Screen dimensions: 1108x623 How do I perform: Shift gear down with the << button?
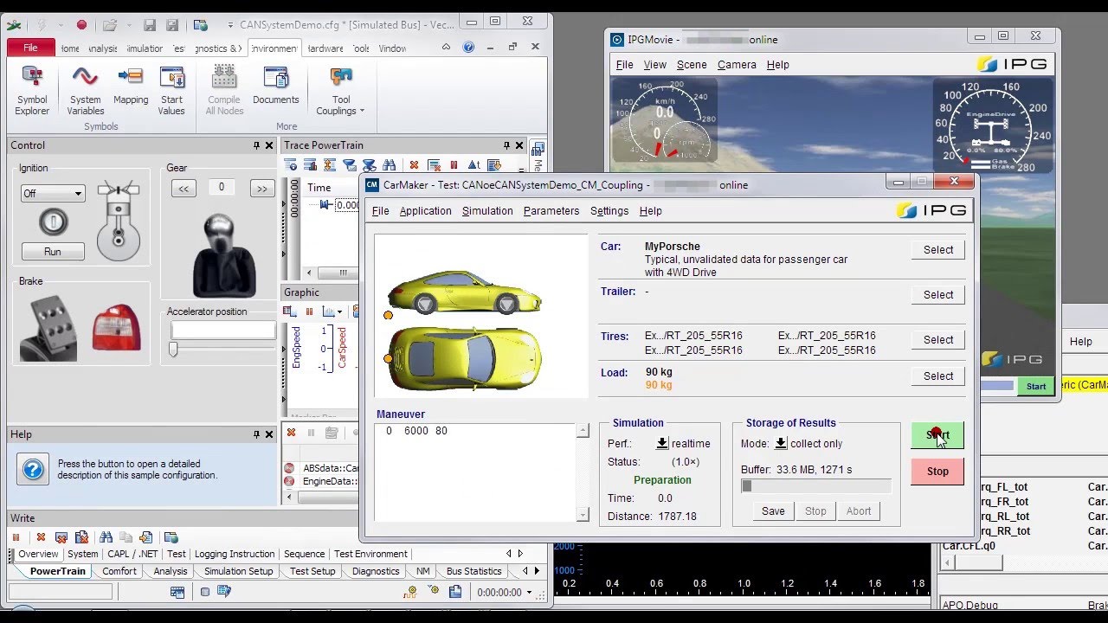pos(183,188)
